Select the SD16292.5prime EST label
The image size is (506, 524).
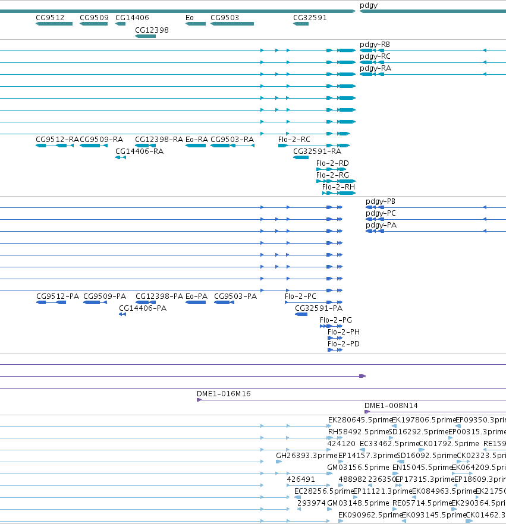(x=419, y=432)
